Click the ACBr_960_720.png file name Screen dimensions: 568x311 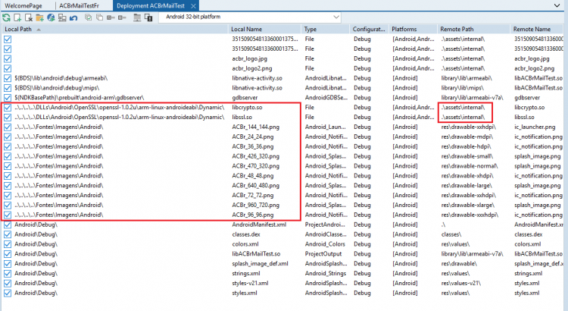(255, 205)
